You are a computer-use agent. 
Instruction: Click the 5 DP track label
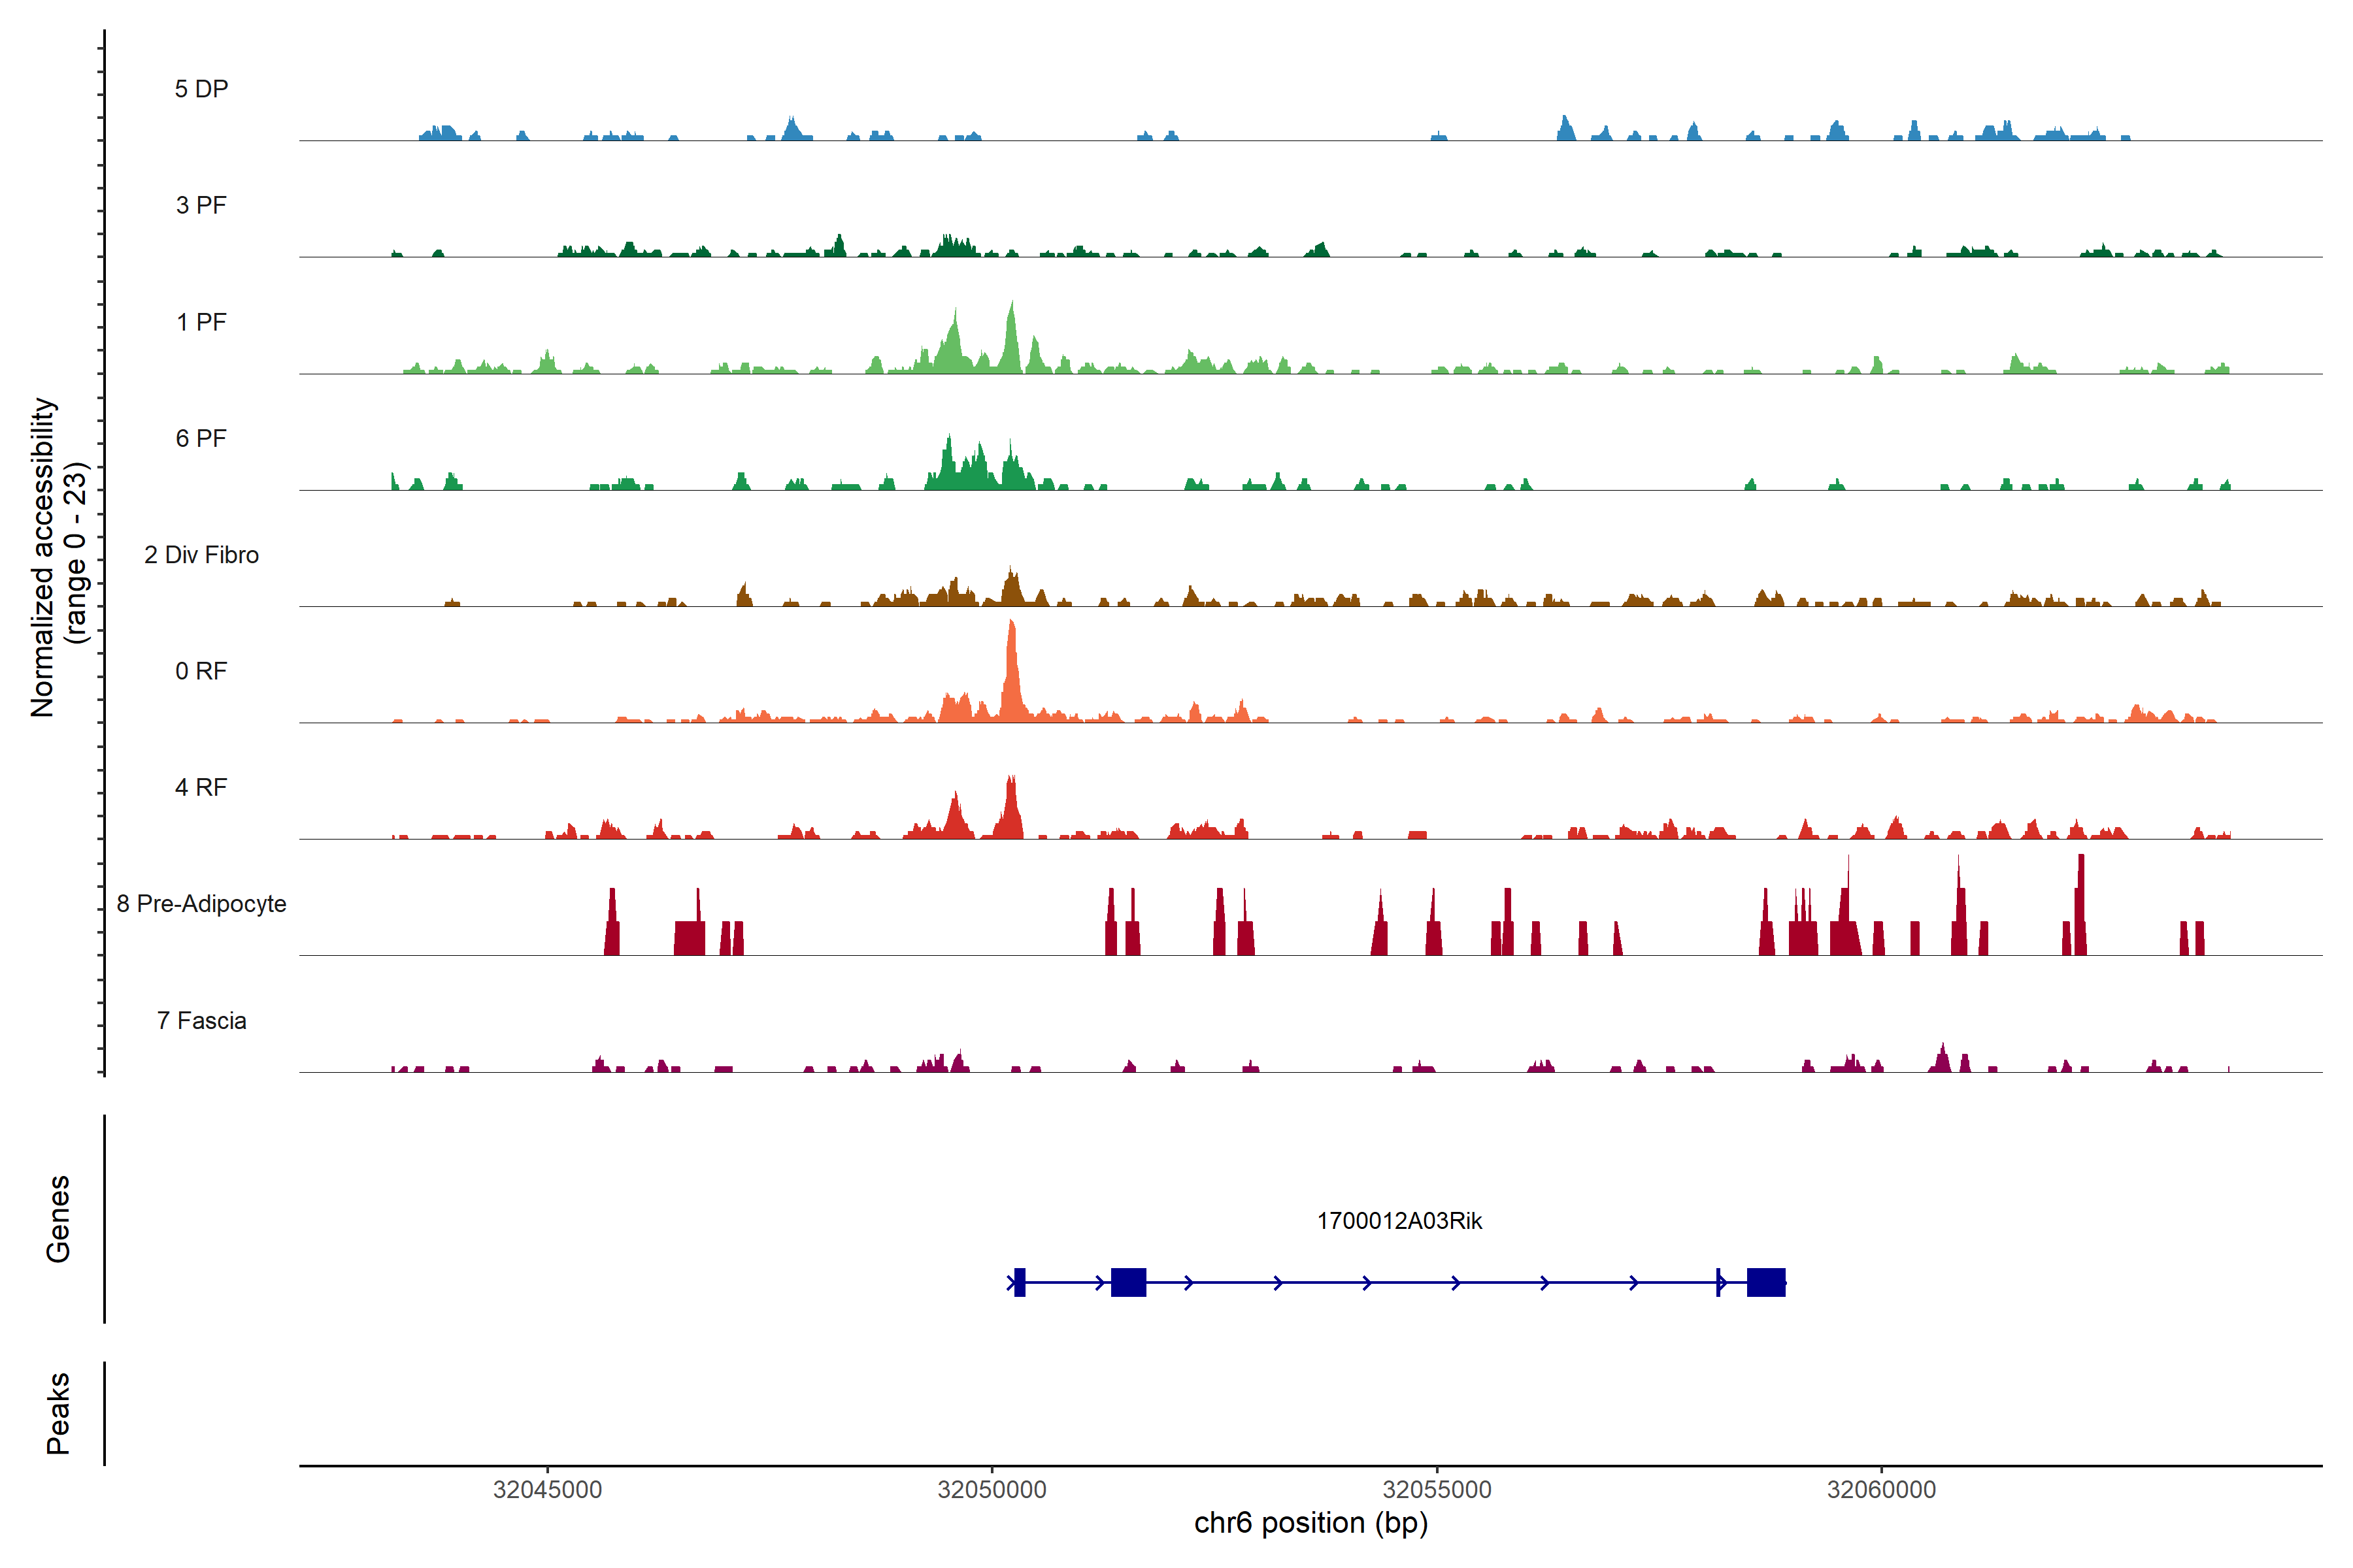tap(201, 89)
